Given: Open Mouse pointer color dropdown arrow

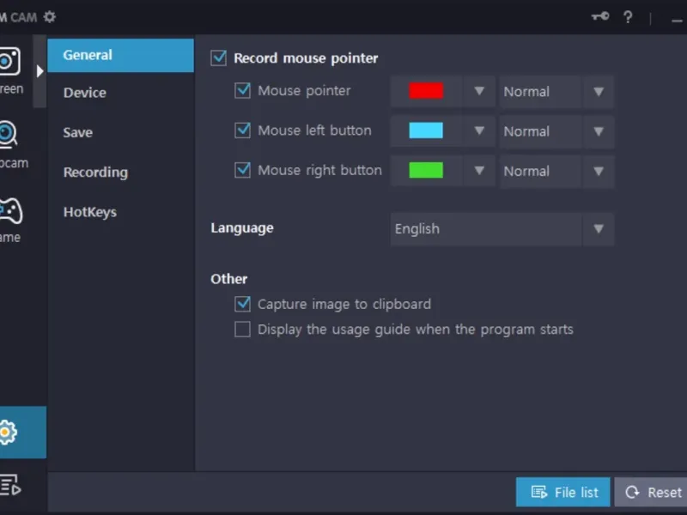Looking at the screenshot, I should point(479,91).
